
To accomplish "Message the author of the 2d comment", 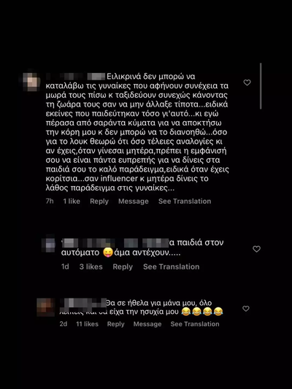I will point(147,324).
